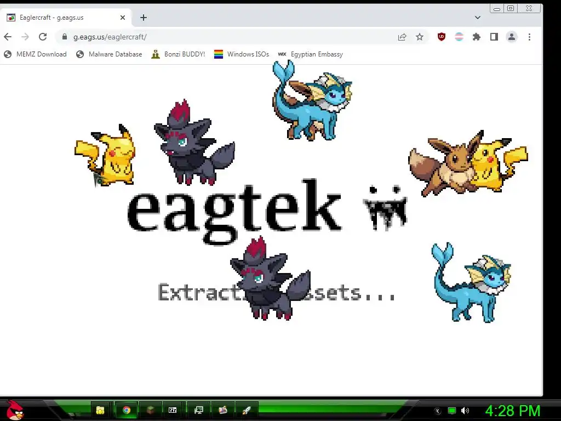Image resolution: width=561 pixels, height=421 pixels.
Task: Open the Minecraft grass block taskbar icon
Action: 150,410
